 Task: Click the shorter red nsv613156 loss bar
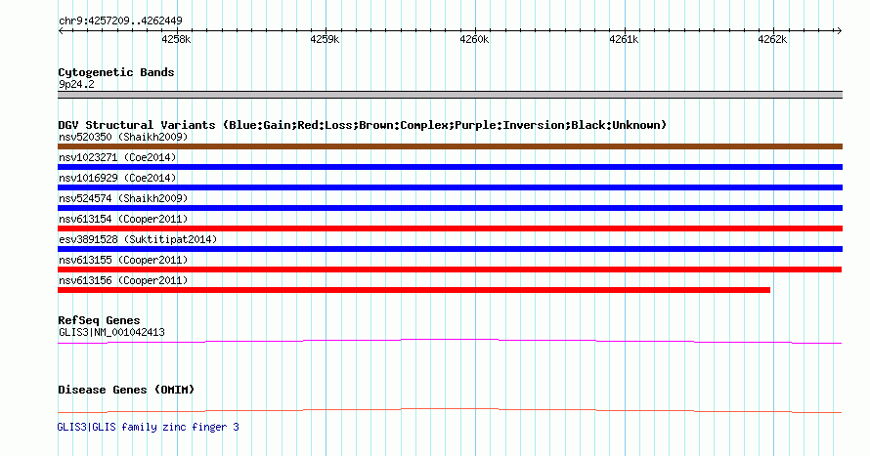coord(413,290)
